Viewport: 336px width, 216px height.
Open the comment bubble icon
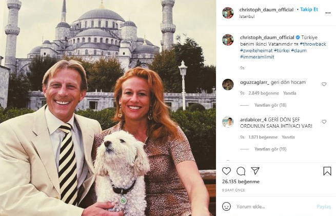click(x=241, y=171)
